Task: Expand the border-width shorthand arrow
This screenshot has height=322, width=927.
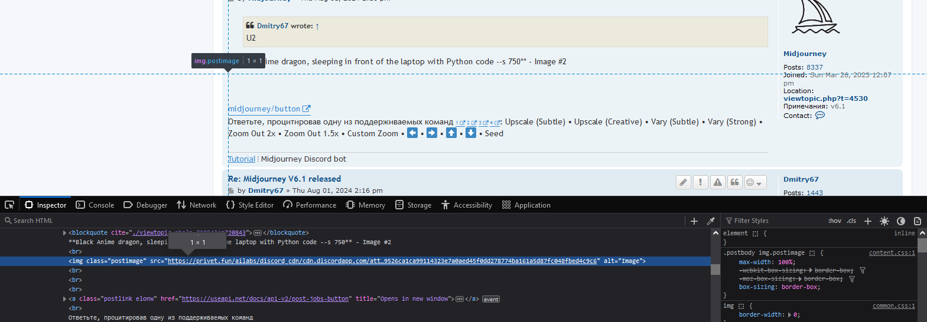Action: tap(790, 315)
